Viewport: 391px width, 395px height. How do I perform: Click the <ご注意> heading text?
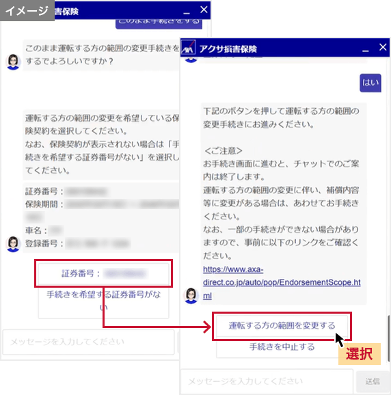tap(224, 150)
